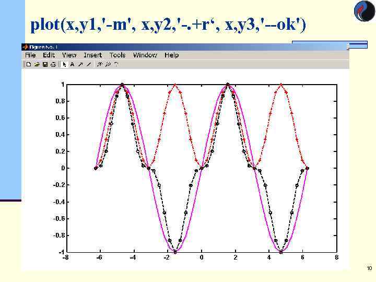Viewport: 376px width, 282px height.
Task: Click x-axis tick label 2
Action: (x=236, y=257)
